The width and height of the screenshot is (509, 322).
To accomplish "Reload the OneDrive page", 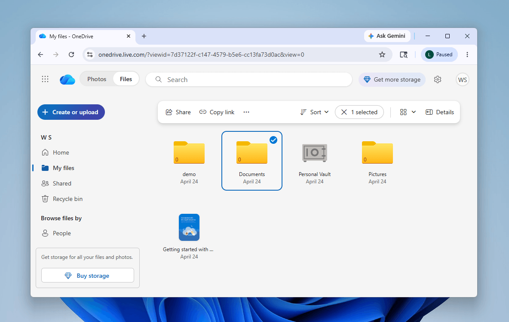I will point(71,55).
